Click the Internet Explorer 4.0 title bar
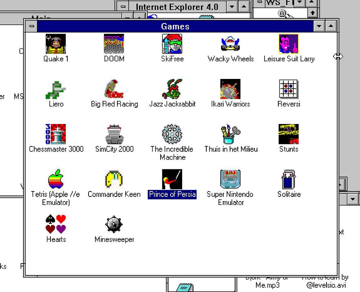Viewport: 360px width, 292px height. click(177, 6)
